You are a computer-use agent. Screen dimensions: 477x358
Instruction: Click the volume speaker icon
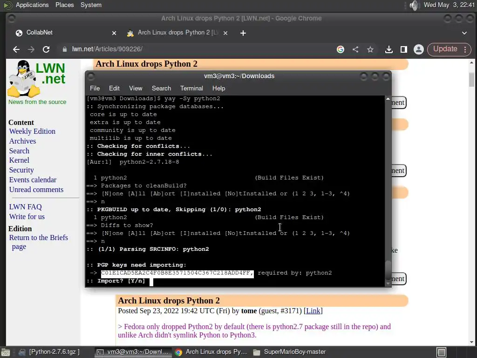click(x=414, y=5)
